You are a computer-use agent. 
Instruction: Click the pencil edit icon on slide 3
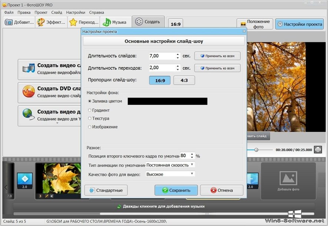[x=47, y=196]
